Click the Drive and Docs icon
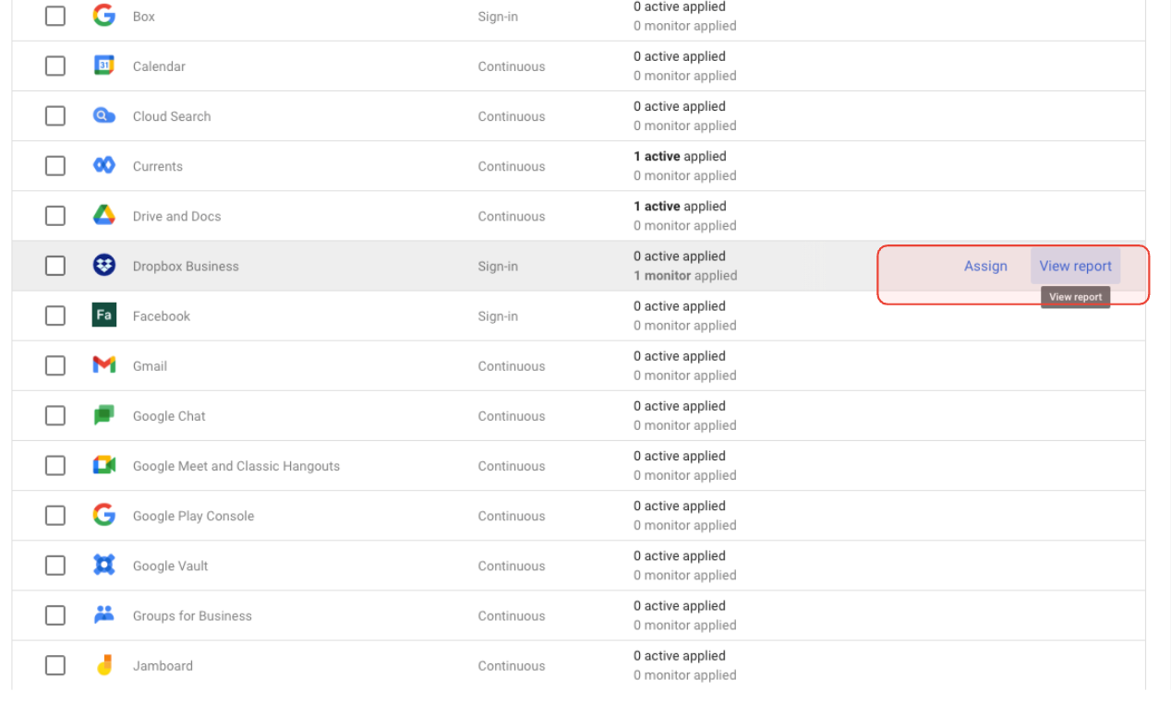Screen dimensions: 1171x703 point(104,216)
